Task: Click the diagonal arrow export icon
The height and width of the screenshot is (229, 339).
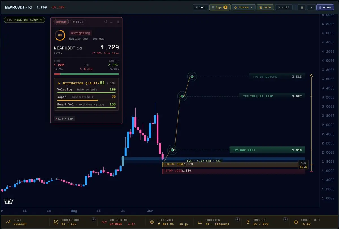Action: click(311, 7)
